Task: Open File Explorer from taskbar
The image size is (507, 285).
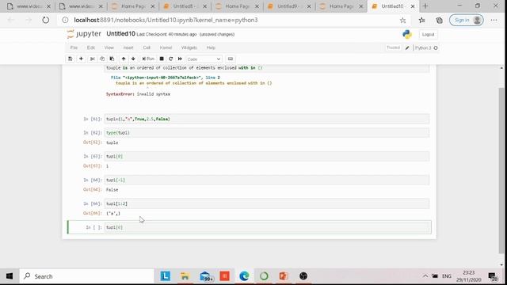Action: [x=185, y=276]
